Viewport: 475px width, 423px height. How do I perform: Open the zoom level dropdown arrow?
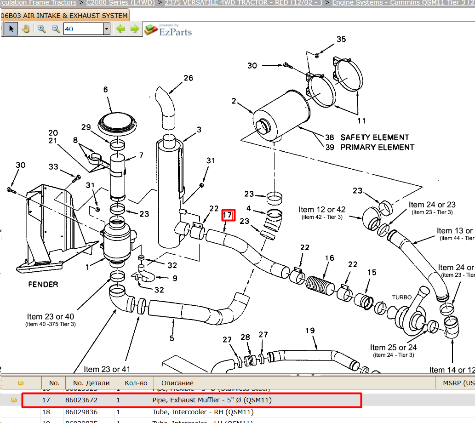click(107, 29)
